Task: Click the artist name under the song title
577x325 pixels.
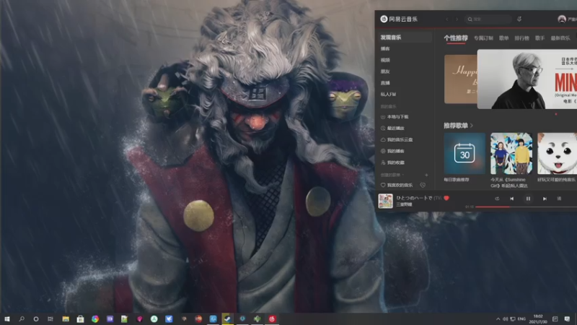Action: (404, 204)
